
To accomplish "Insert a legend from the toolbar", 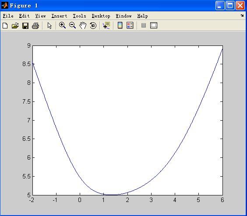I will tap(130, 25).
